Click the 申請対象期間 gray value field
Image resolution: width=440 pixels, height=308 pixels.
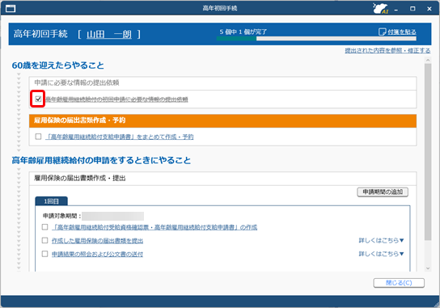pyautogui.click(x=112, y=216)
